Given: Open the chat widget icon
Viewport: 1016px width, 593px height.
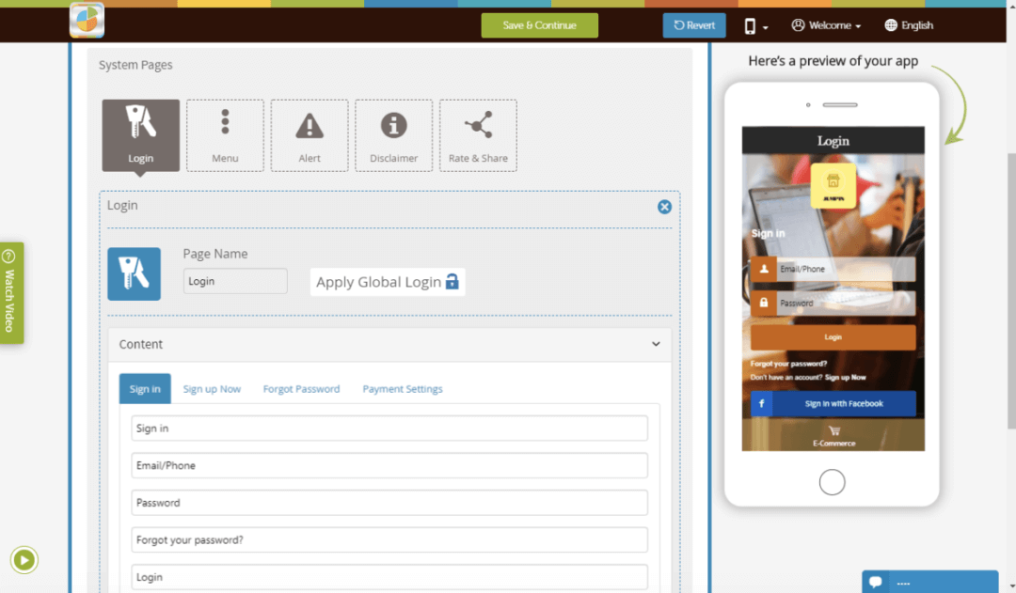Looking at the screenshot, I should 875,582.
